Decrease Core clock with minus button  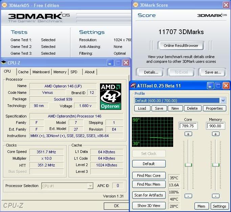188,196
